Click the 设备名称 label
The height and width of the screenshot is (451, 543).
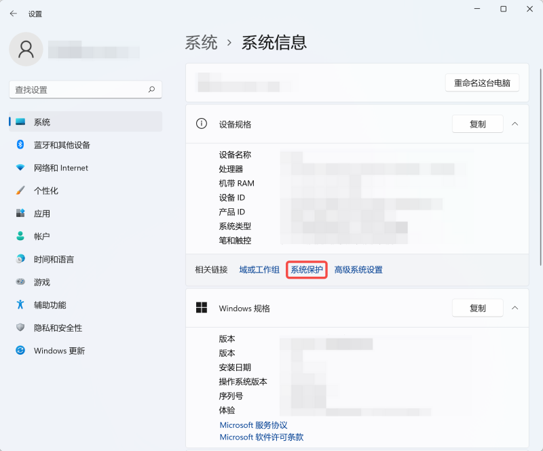tap(235, 155)
